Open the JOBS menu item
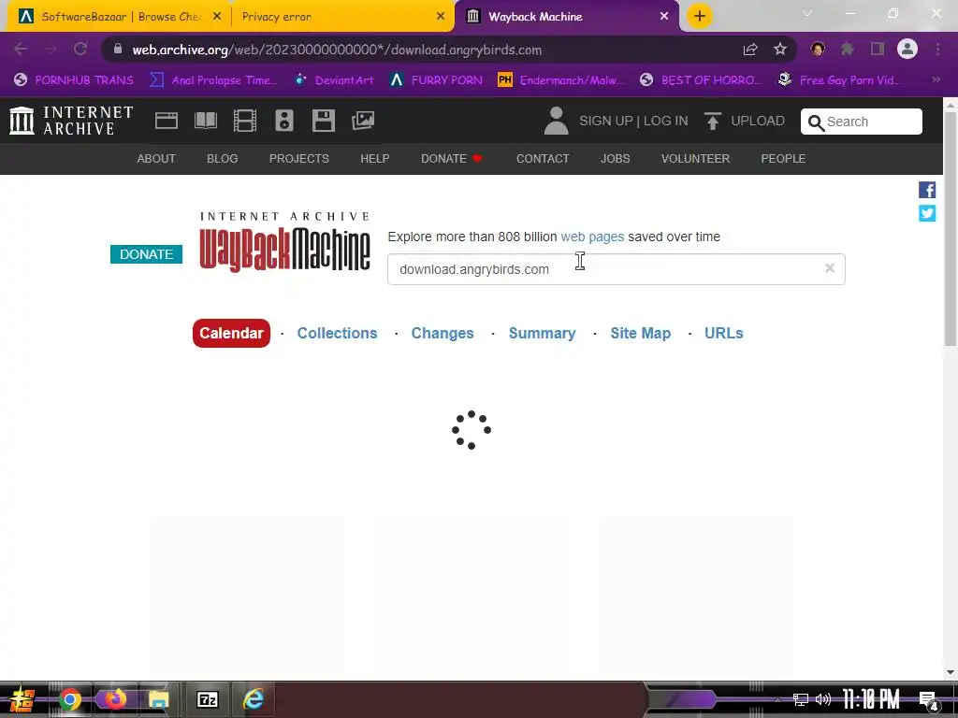 [x=616, y=159]
